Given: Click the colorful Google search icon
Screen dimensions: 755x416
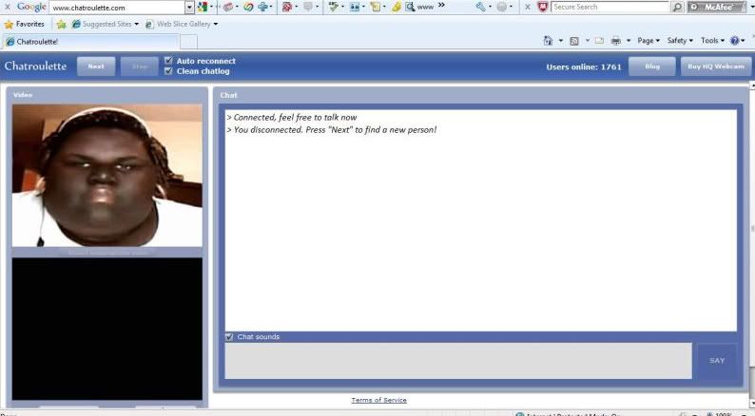Looking at the screenshot, I should point(203,7).
